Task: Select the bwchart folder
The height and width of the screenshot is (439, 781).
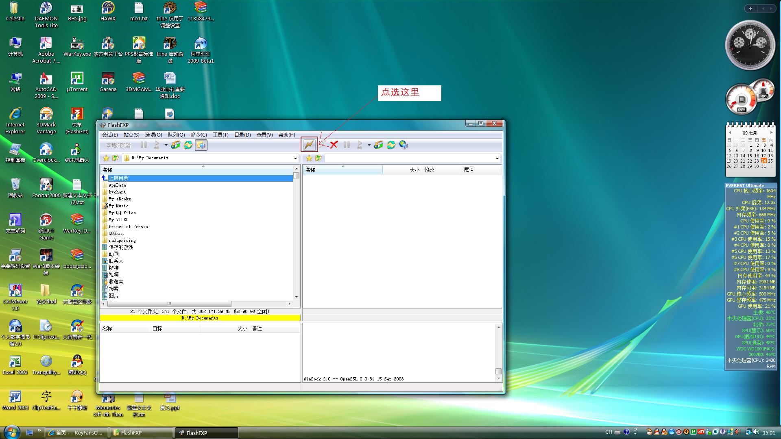Action: coord(117,192)
